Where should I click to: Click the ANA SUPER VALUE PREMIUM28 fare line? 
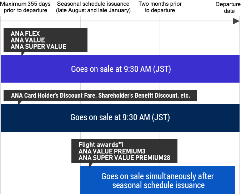124,157
